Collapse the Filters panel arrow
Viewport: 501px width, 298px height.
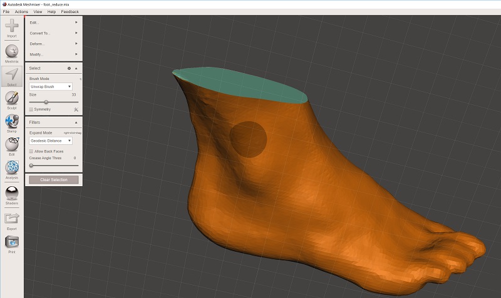[x=76, y=122]
